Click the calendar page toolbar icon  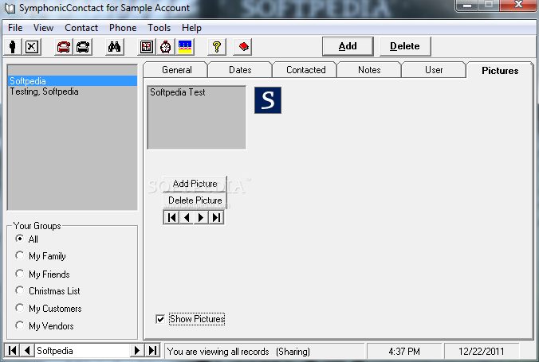[147, 47]
